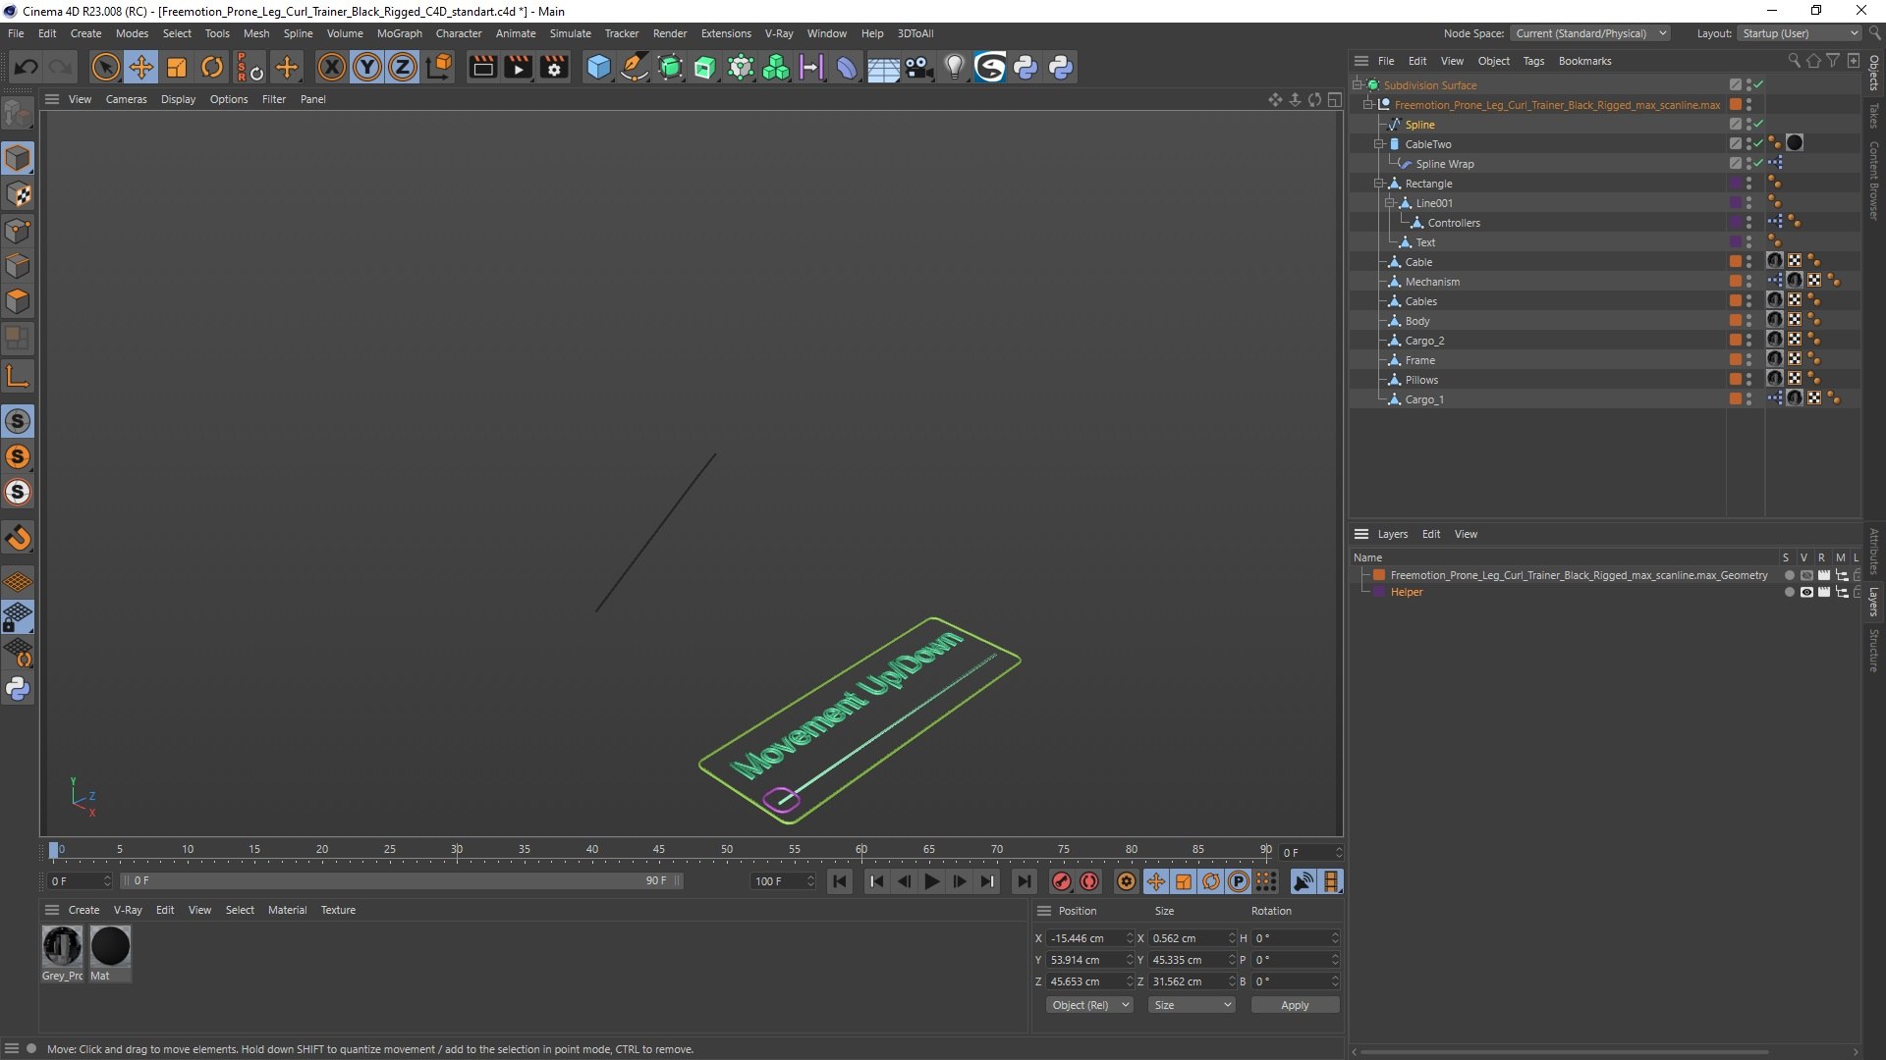Screen dimensions: 1886x1060
Task: Toggle Y axis lock
Action: (367, 67)
